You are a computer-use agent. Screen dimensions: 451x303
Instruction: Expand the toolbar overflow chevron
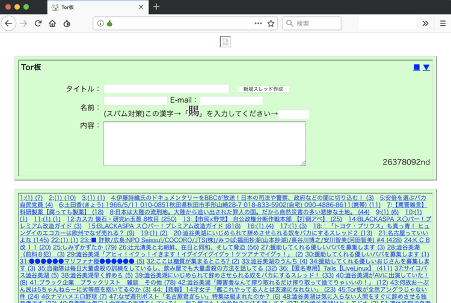pos(425,23)
